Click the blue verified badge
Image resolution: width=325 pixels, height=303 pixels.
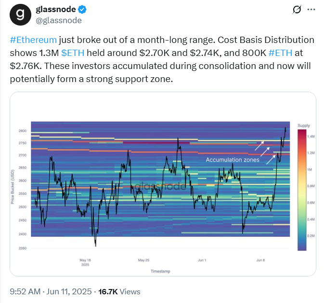[x=82, y=10]
